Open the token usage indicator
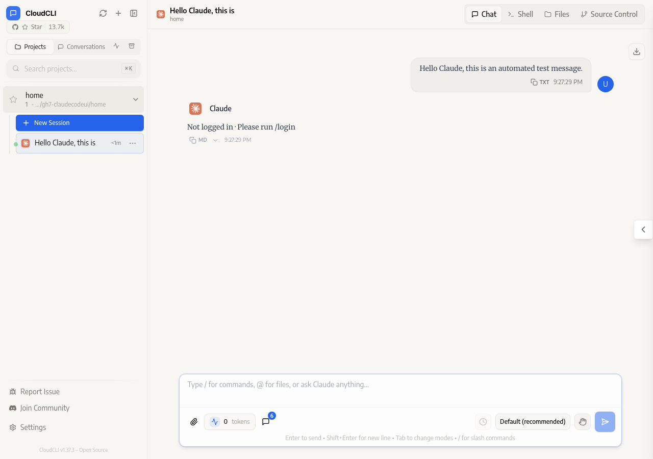The height and width of the screenshot is (459, 653). tap(230, 422)
